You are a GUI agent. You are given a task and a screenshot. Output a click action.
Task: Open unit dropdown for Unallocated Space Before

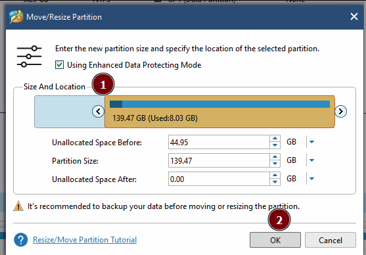(x=311, y=142)
